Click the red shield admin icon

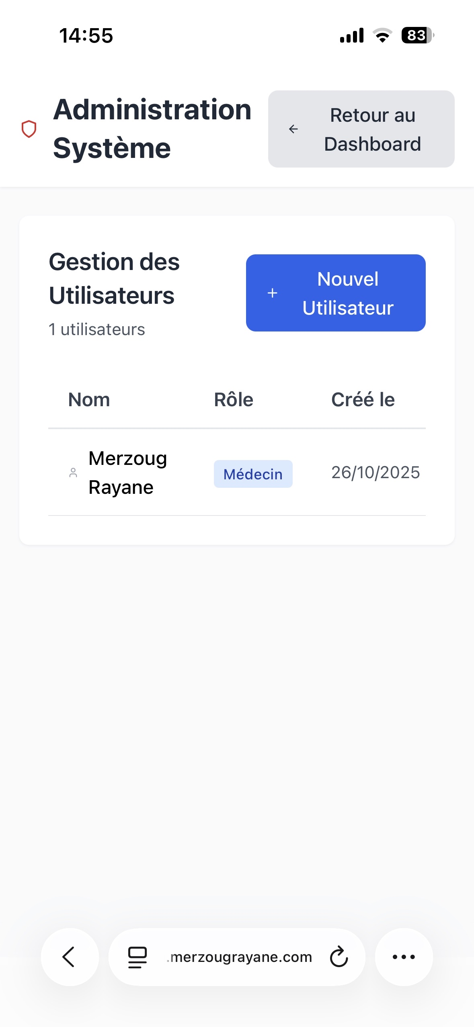tap(29, 129)
